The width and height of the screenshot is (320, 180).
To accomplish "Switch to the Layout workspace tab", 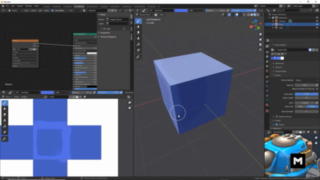I will coord(46,6).
